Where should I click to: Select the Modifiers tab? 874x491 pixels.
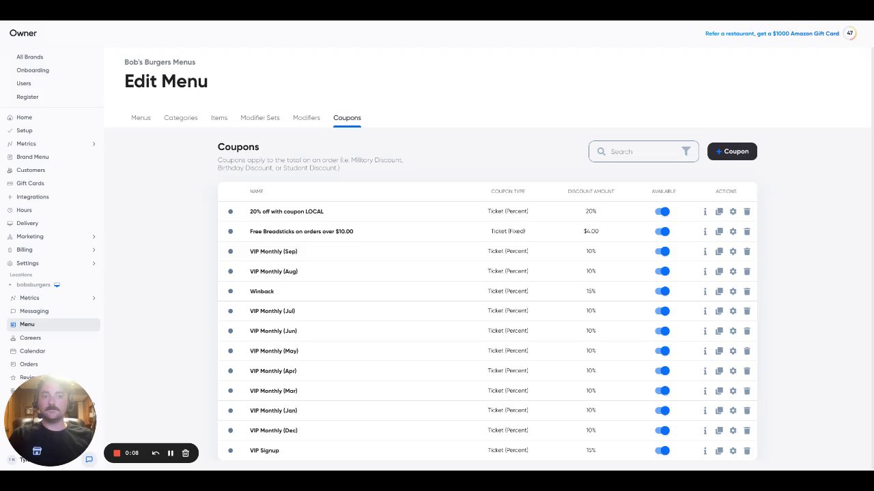(x=307, y=118)
